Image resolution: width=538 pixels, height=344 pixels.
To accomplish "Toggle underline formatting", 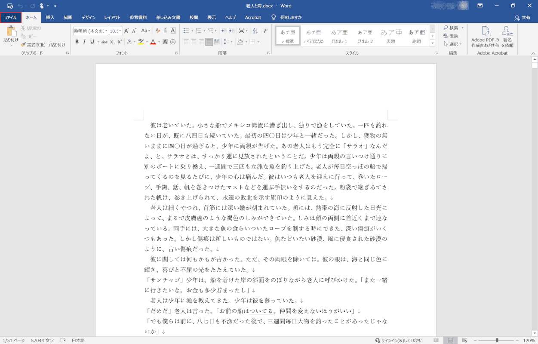I will click(x=92, y=42).
